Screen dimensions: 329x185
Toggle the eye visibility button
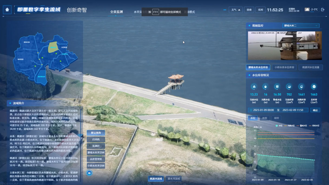pos(89,173)
